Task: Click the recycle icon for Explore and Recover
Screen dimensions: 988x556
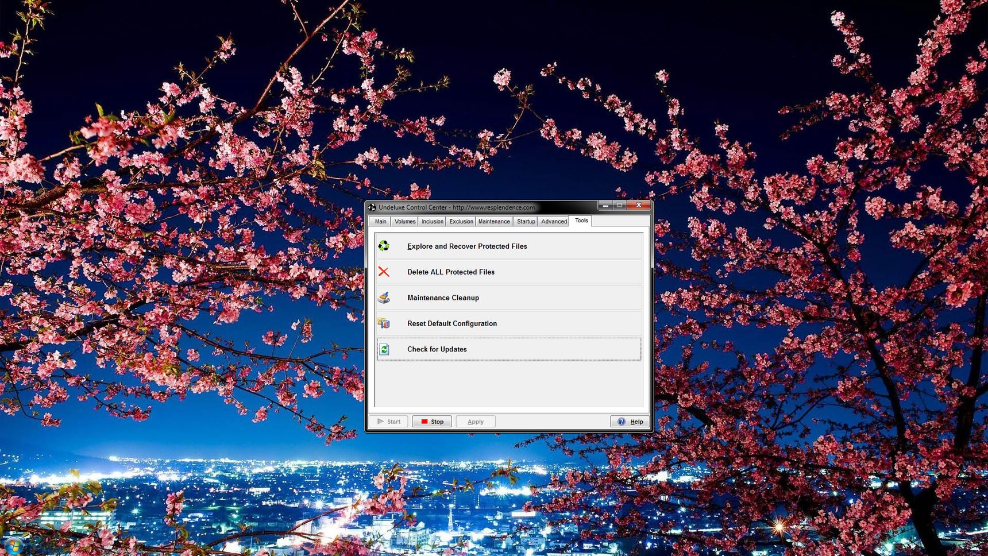Action: pyautogui.click(x=384, y=246)
